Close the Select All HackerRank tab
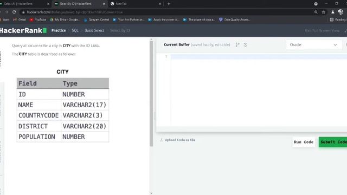The width and height of the screenshot is (347, 195). 48,4
